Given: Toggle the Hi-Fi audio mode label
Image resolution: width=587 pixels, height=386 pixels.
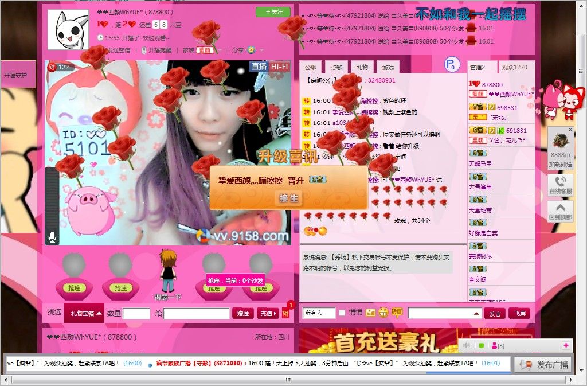Looking at the screenshot, I should point(279,67).
